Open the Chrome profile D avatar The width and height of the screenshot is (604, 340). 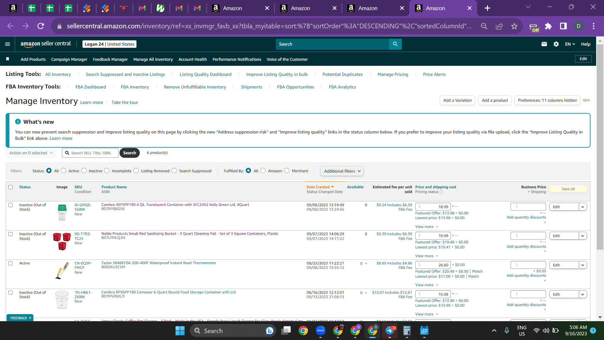[x=579, y=26]
